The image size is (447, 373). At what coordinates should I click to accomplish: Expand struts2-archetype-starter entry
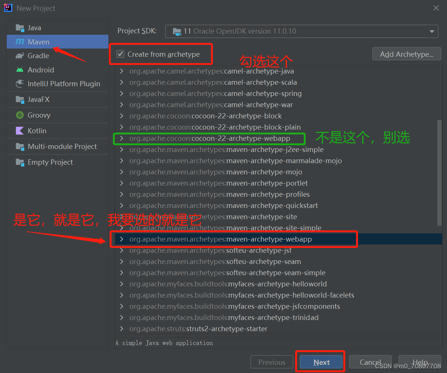[x=122, y=329]
